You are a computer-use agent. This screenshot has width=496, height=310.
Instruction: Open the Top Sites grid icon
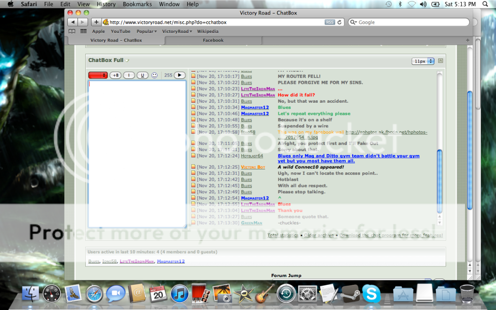(x=83, y=31)
